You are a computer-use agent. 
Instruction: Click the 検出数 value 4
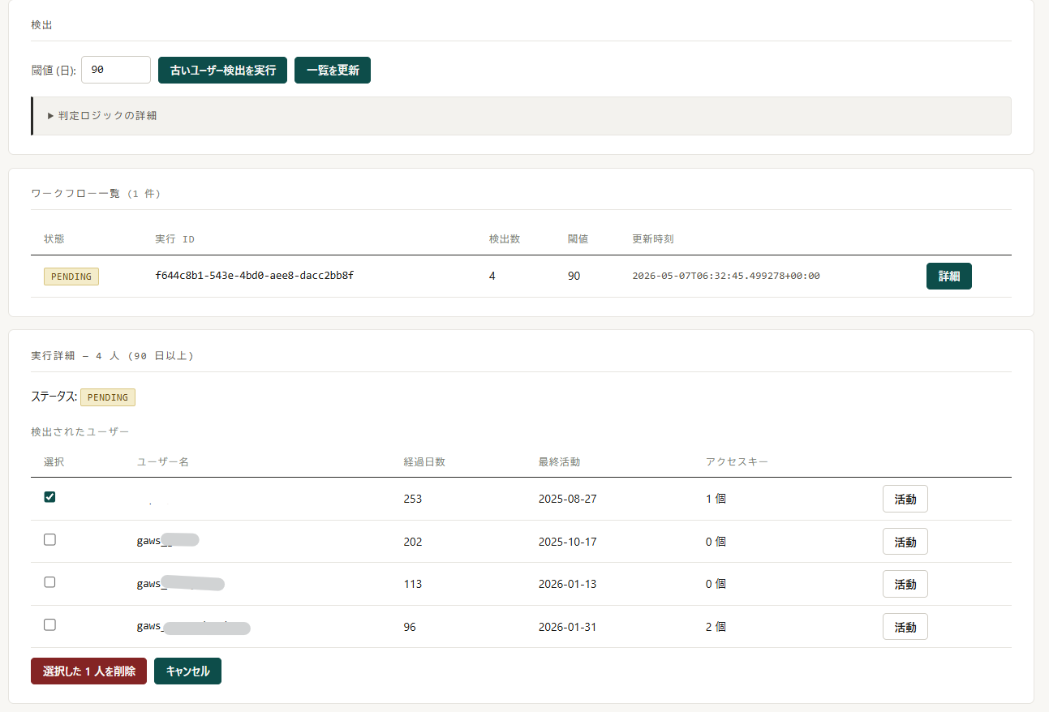492,276
